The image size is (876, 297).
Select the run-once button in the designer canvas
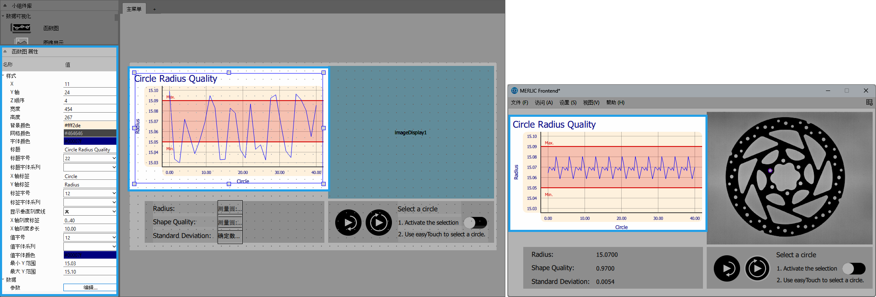click(x=348, y=223)
